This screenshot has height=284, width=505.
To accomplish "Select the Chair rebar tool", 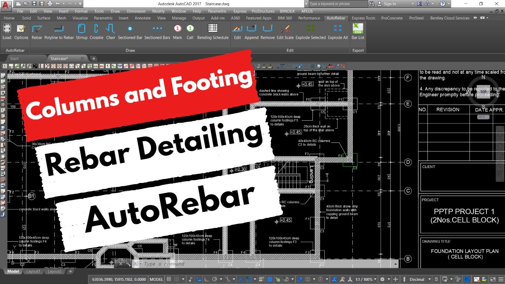I will 110,31.
